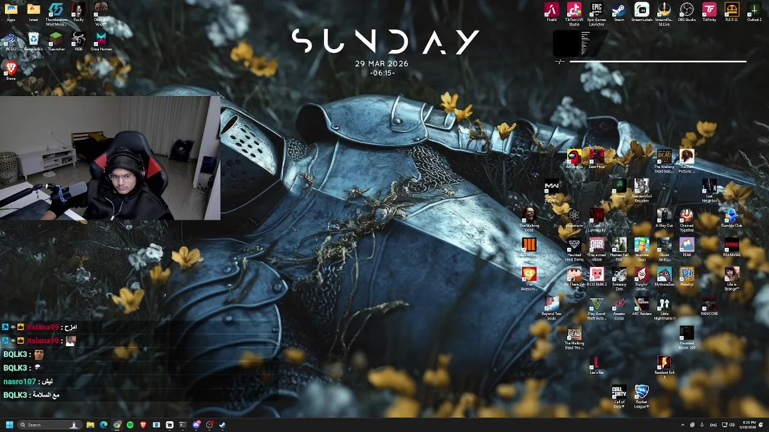Viewport: 769px width, 432px height.
Task: Select the TikTok LIVE Studio icon
Action: [574, 14]
